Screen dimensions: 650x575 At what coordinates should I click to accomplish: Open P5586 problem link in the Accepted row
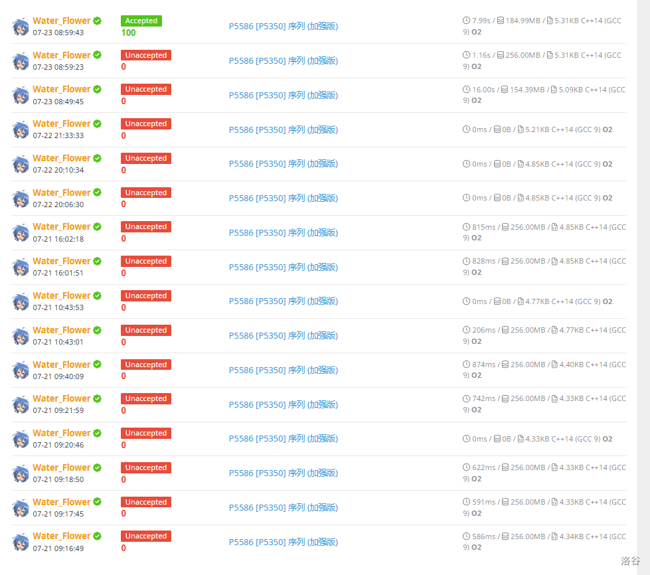(284, 27)
